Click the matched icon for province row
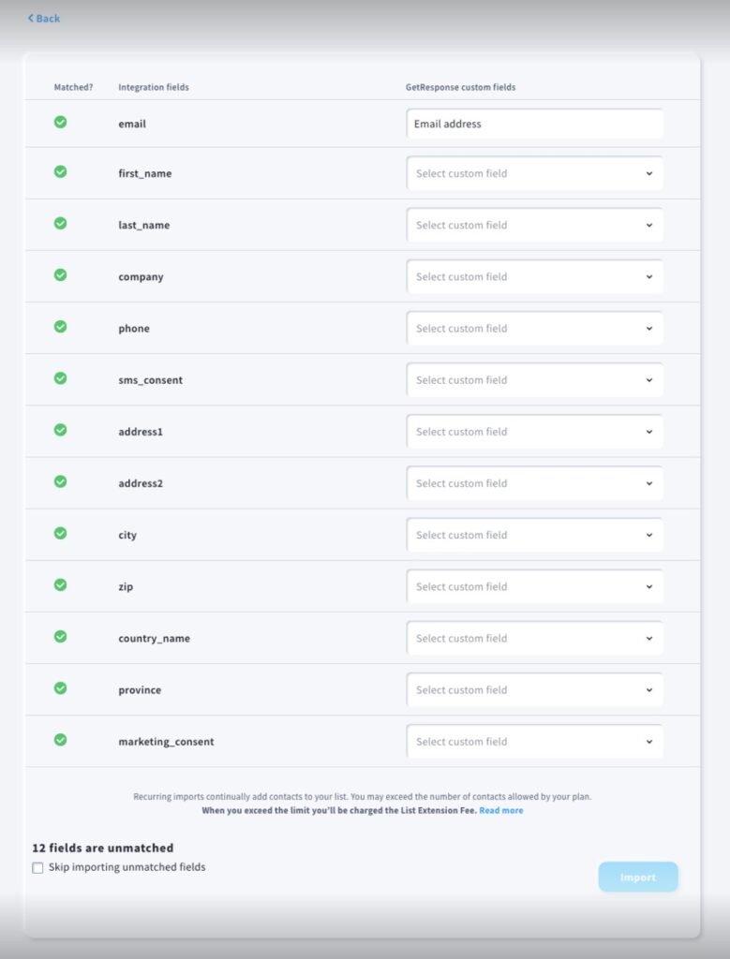The width and height of the screenshot is (730, 959). pyautogui.click(x=60, y=688)
